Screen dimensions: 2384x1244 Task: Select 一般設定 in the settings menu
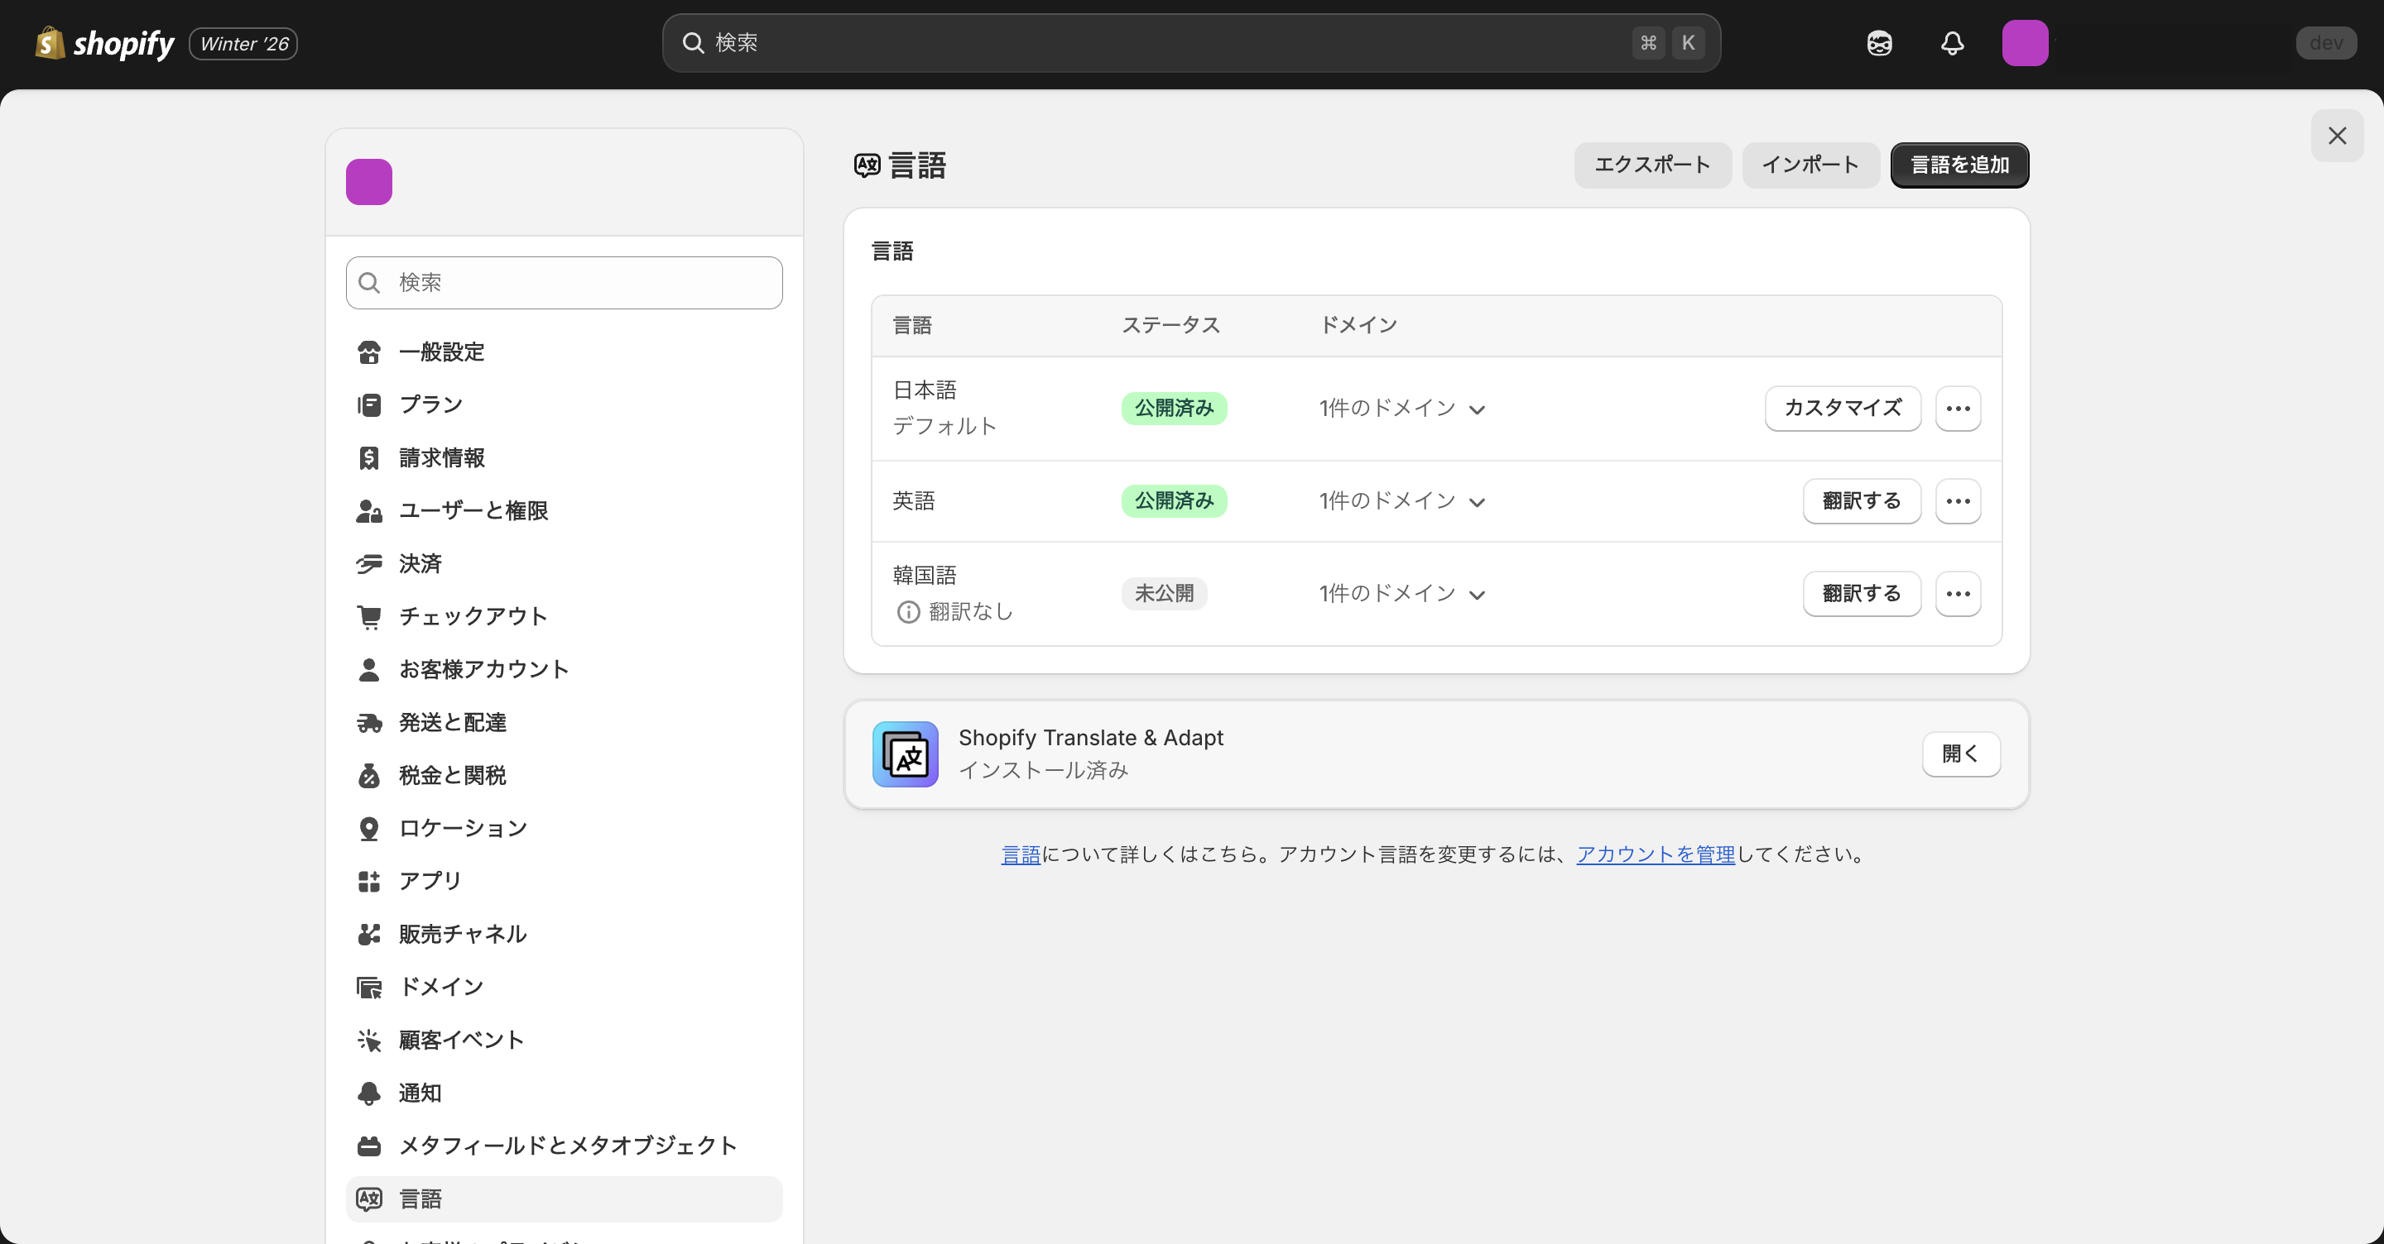point(441,352)
